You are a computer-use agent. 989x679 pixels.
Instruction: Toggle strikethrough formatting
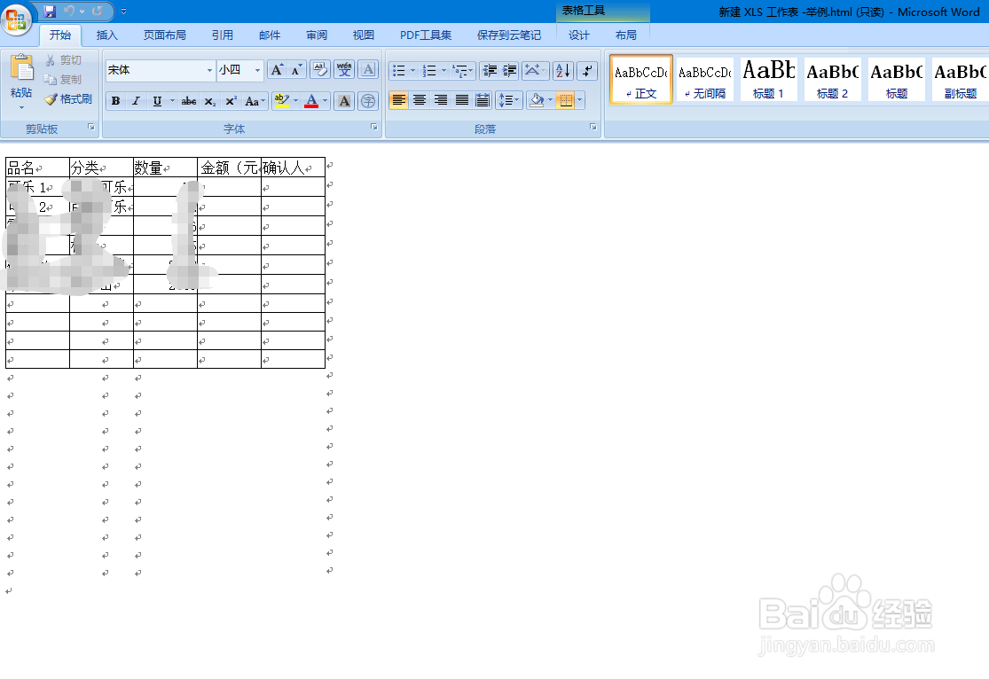(x=189, y=101)
